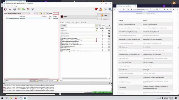179x100 pixels.
Task: Open the Firefox library icon
Action: tap(168, 9)
